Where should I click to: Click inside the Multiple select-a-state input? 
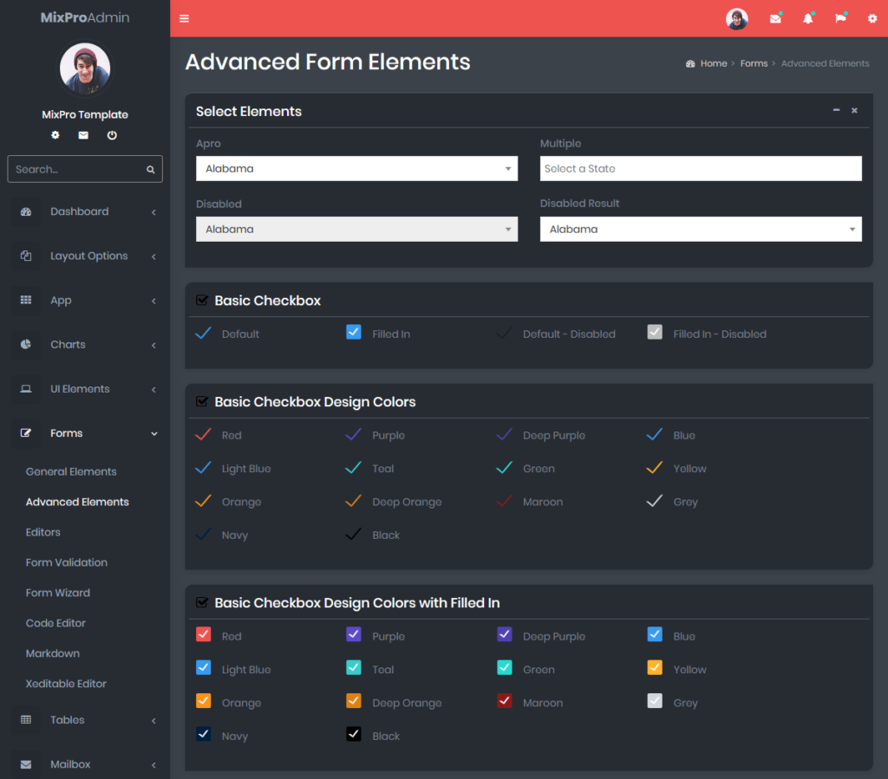(x=701, y=168)
